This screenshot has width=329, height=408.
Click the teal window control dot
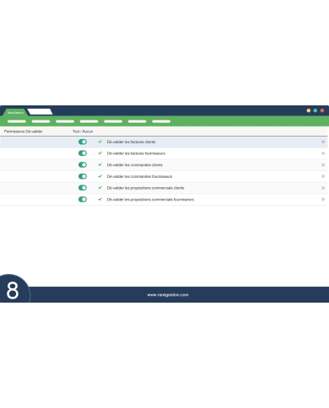coord(316,110)
